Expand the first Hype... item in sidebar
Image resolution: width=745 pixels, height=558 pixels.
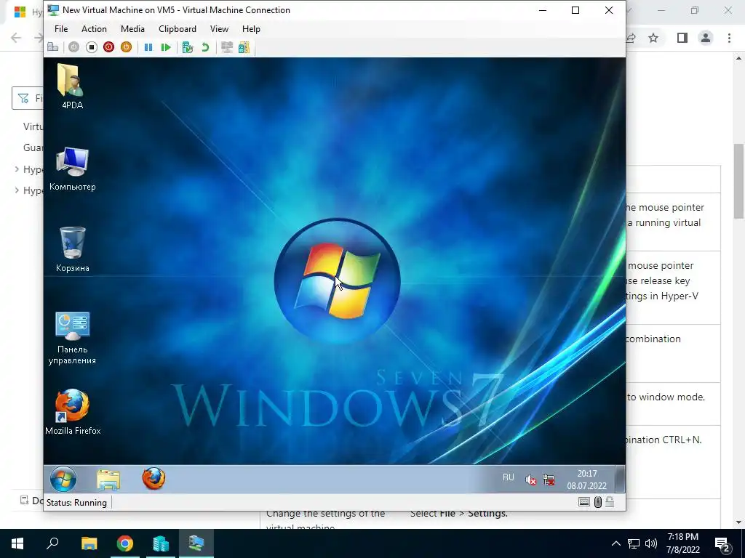(x=17, y=169)
